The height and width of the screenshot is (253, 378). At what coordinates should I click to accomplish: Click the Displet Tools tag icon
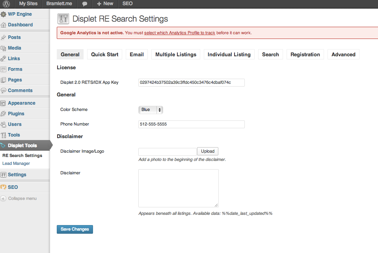pos(3,146)
